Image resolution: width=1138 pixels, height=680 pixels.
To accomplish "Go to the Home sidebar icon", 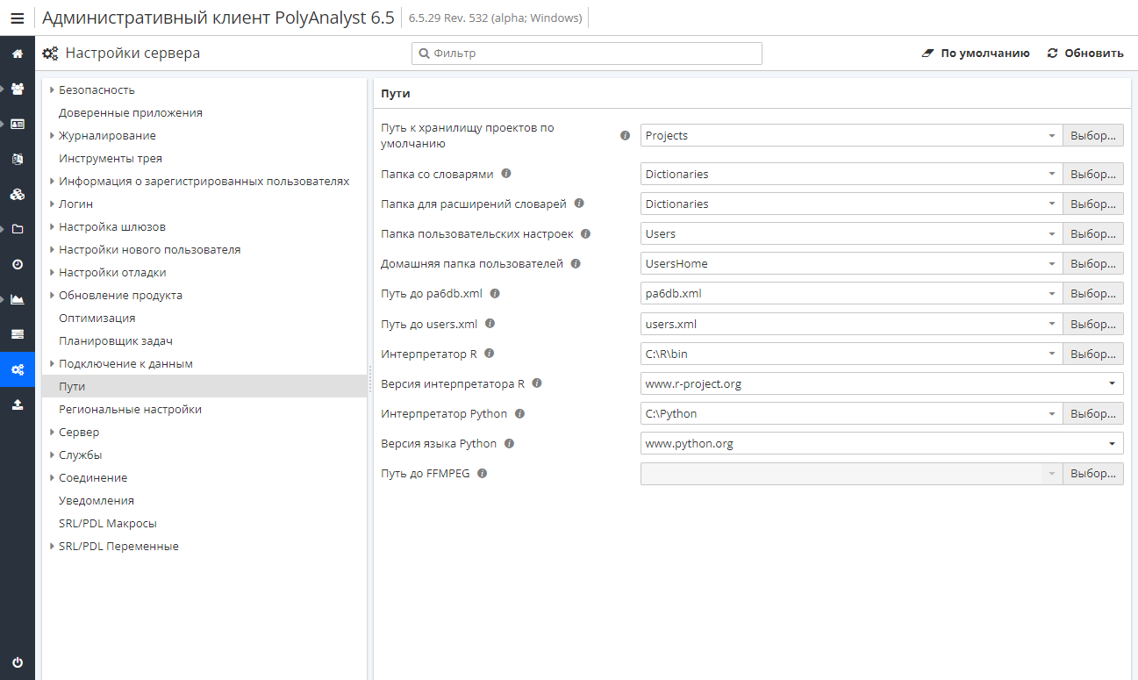I will point(17,54).
